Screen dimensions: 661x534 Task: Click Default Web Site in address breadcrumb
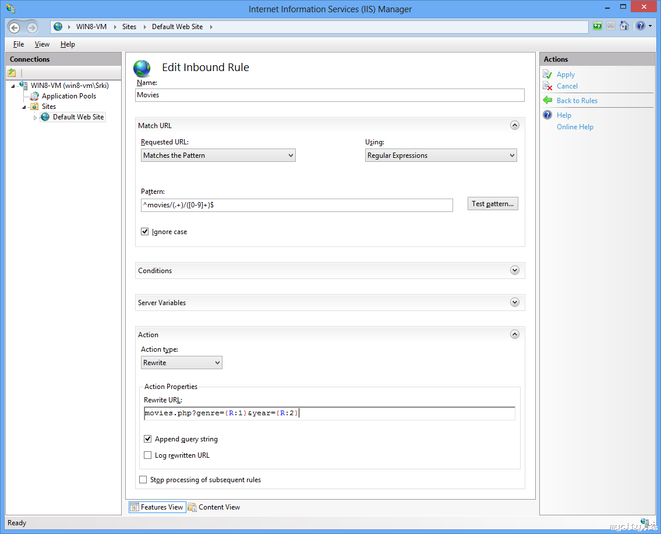click(177, 27)
